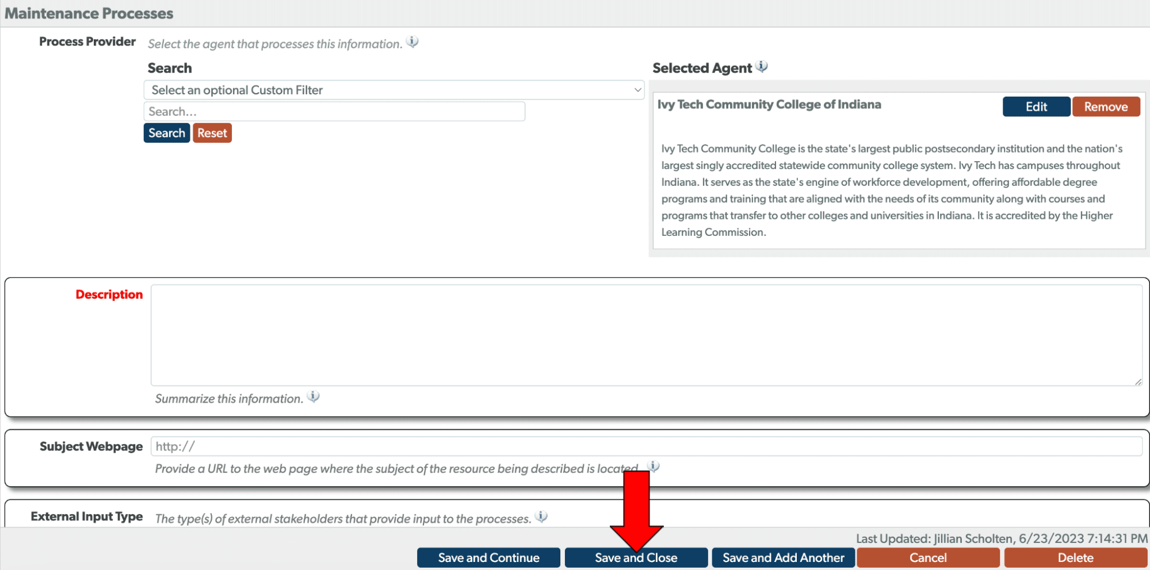Click the info icon beside Summarize this information
Screen dimensions: 1150x570
314,396
